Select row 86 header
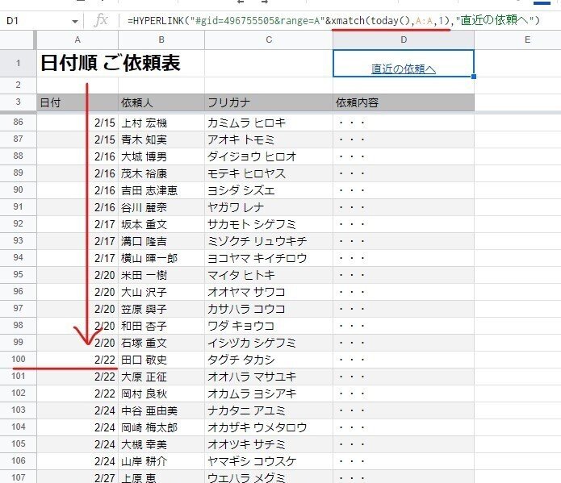Viewport: 561px width, 483px height. 18,123
